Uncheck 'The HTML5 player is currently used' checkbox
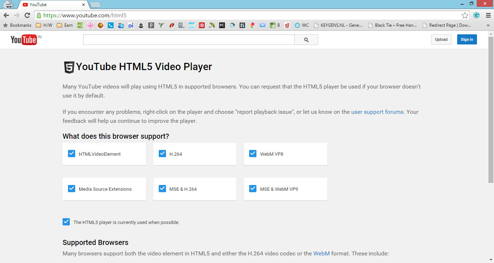The width and height of the screenshot is (494, 263). click(x=66, y=222)
